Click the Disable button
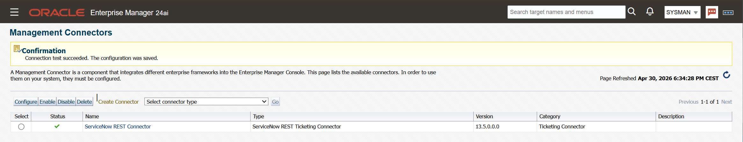Image resolution: width=743 pixels, height=142 pixels. pos(66,102)
